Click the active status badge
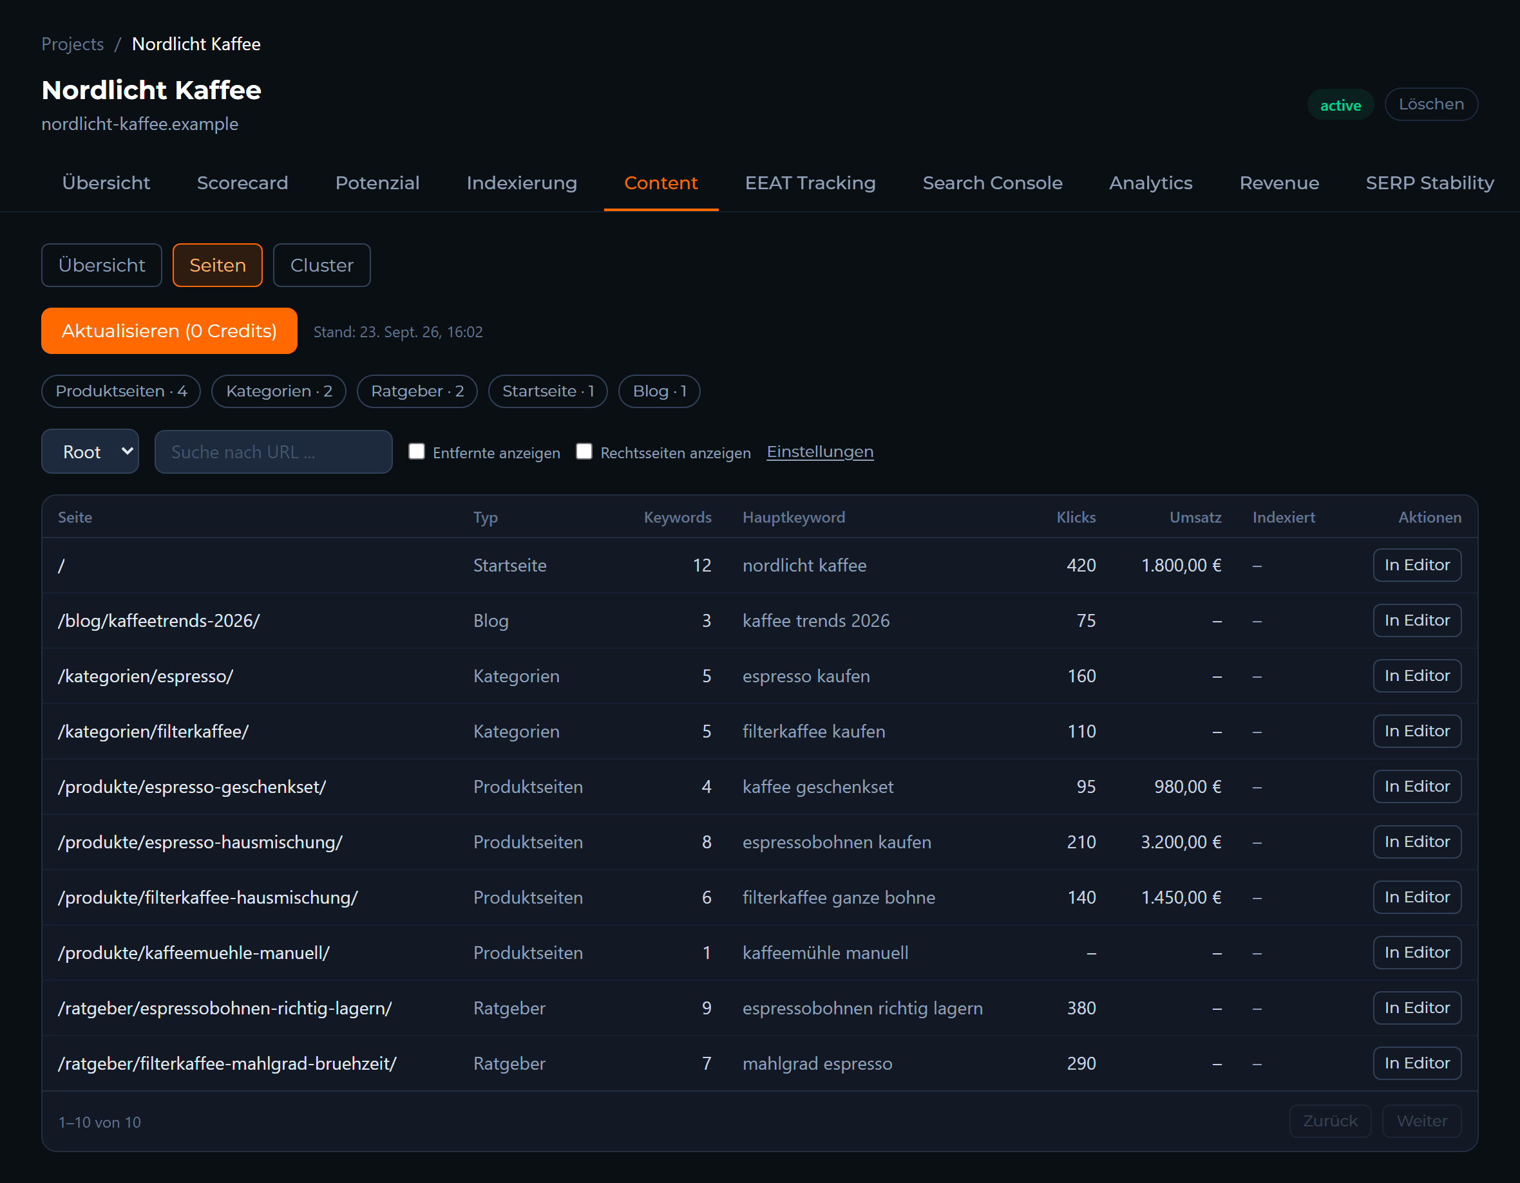This screenshot has height=1183, width=1520. pos(1340,105)
